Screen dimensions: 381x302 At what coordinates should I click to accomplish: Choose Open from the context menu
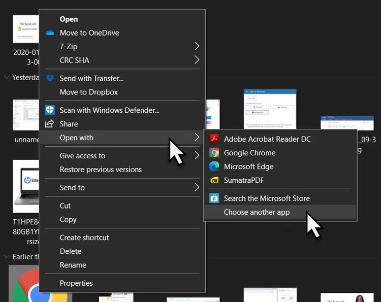[122, 19]
